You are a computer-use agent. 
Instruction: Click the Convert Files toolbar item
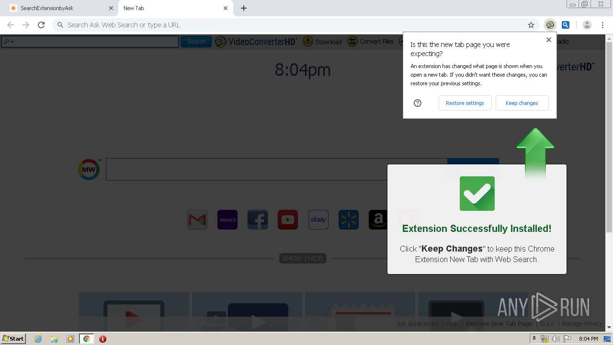[x=370, y=42]
